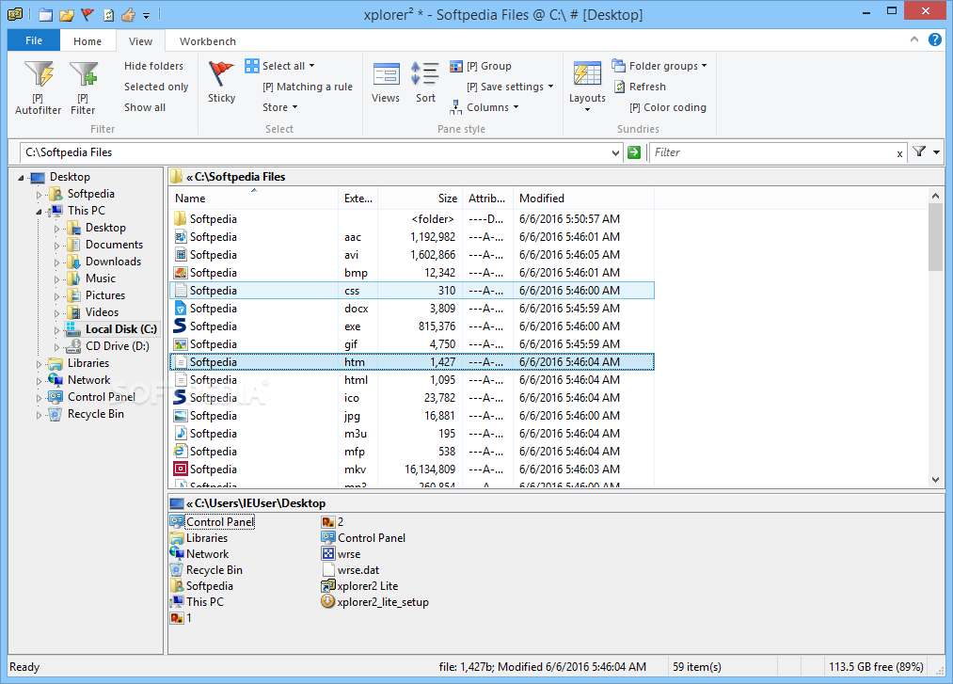The height and width of the screenshot is (684, 953).
Task: Click the help question mark icon
Action: point(935,40)
